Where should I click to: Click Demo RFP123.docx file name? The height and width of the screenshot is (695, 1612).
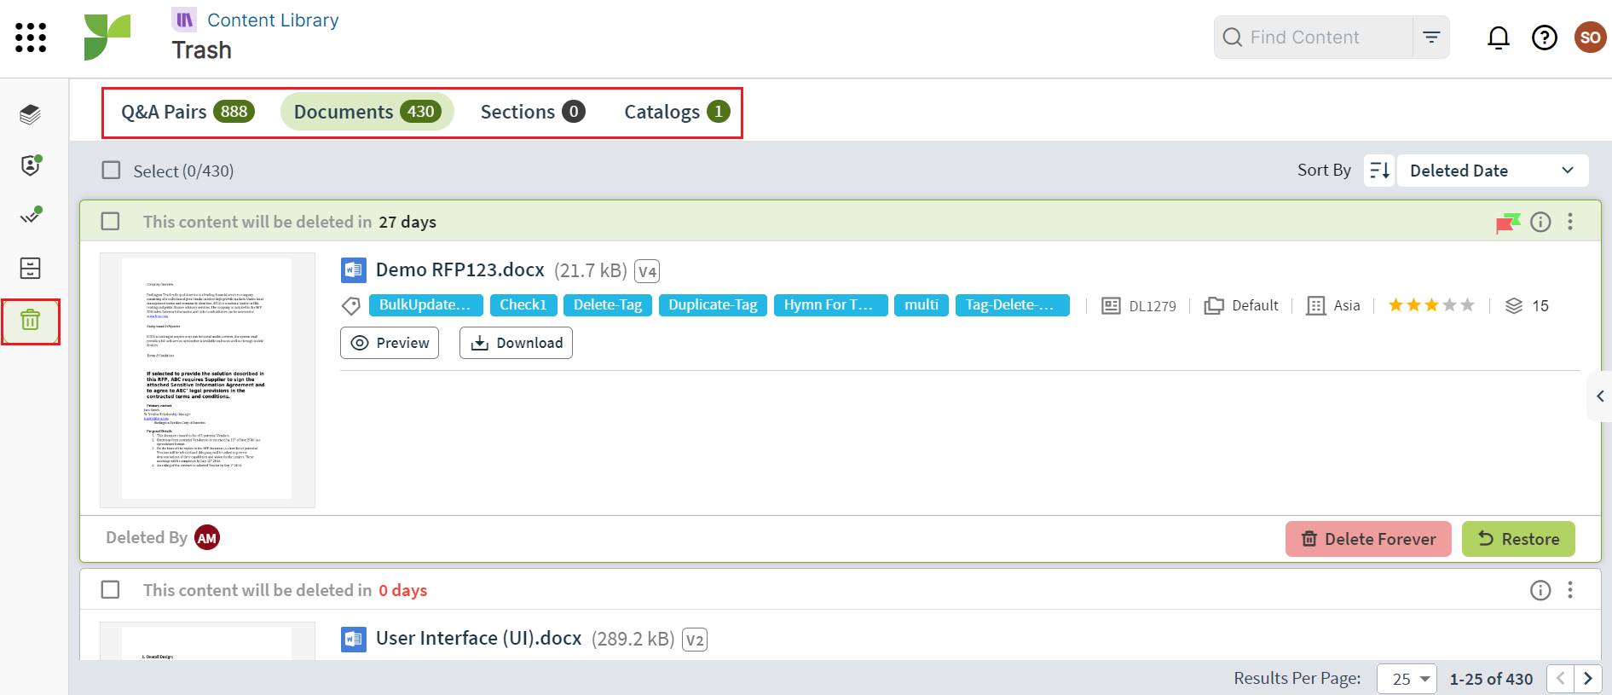click(460, 270)
